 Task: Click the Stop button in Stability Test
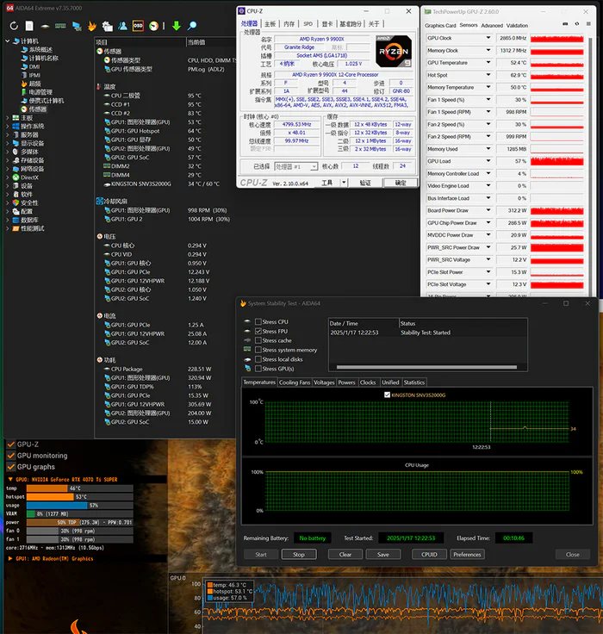tap(299, 555)
